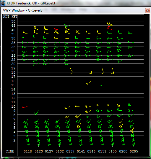
Task: Click the red wind barb at 10 kft
Action: pos(25,107)
